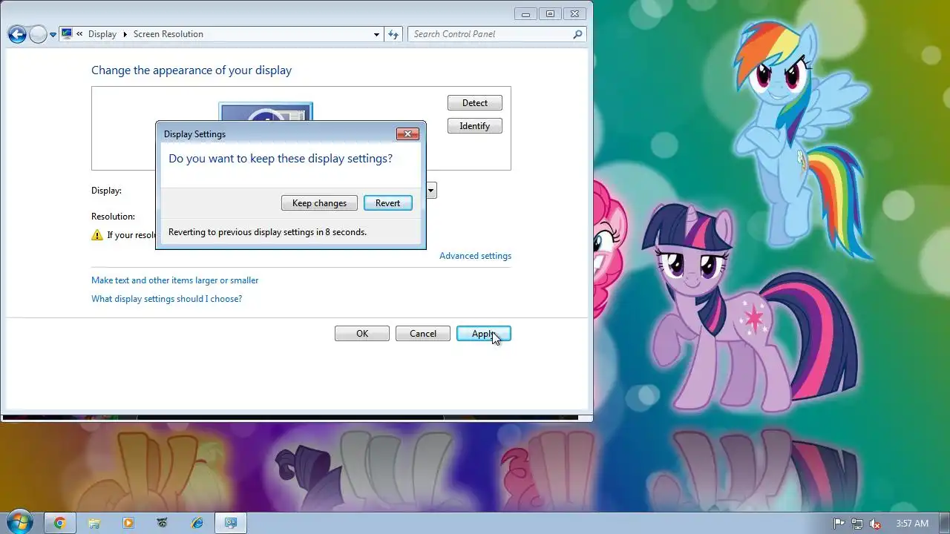The height and width of the screenshot is (534, 950).
Task: Switch to Screen Resolution taskbar item
Action: pyautogui.click(x=231, y=523)
